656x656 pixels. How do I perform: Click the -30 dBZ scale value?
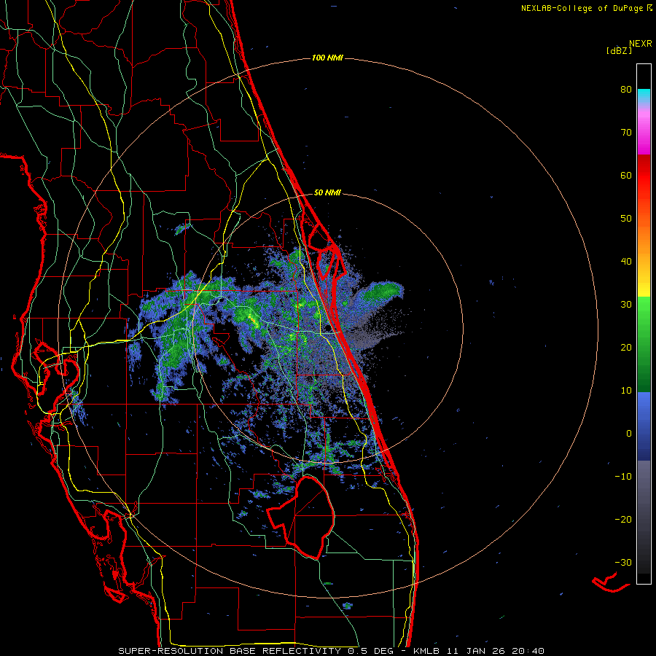click(623, 563)
